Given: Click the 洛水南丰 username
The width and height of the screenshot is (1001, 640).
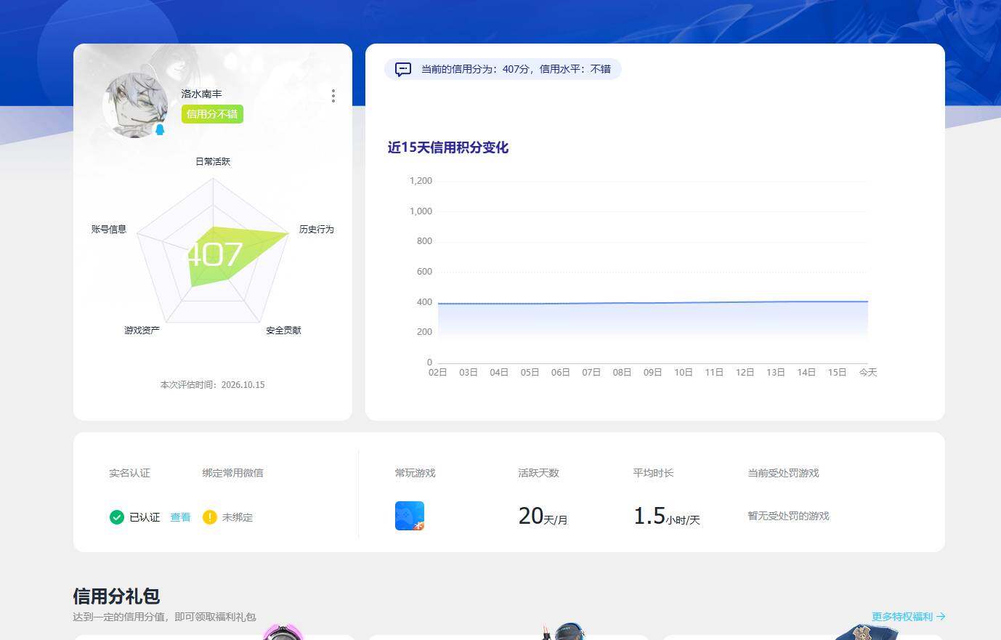Looking at the screenshot, I should click(201, 94).
